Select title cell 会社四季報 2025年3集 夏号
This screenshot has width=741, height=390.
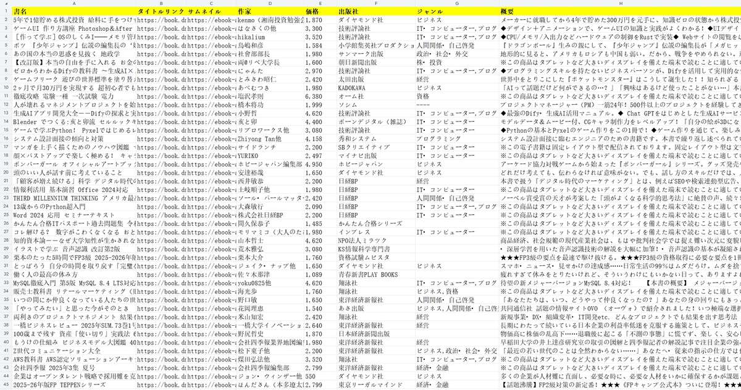click(x=74, y=368)
